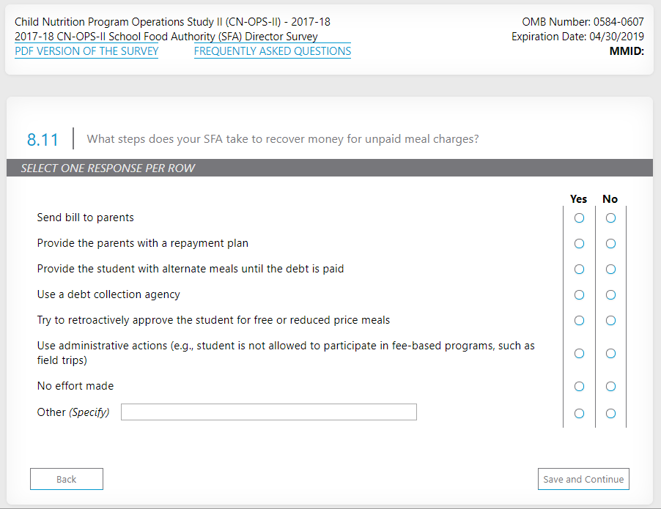
Task: Select No for Use a debt collection agency
Action: (x=610, y=295)
